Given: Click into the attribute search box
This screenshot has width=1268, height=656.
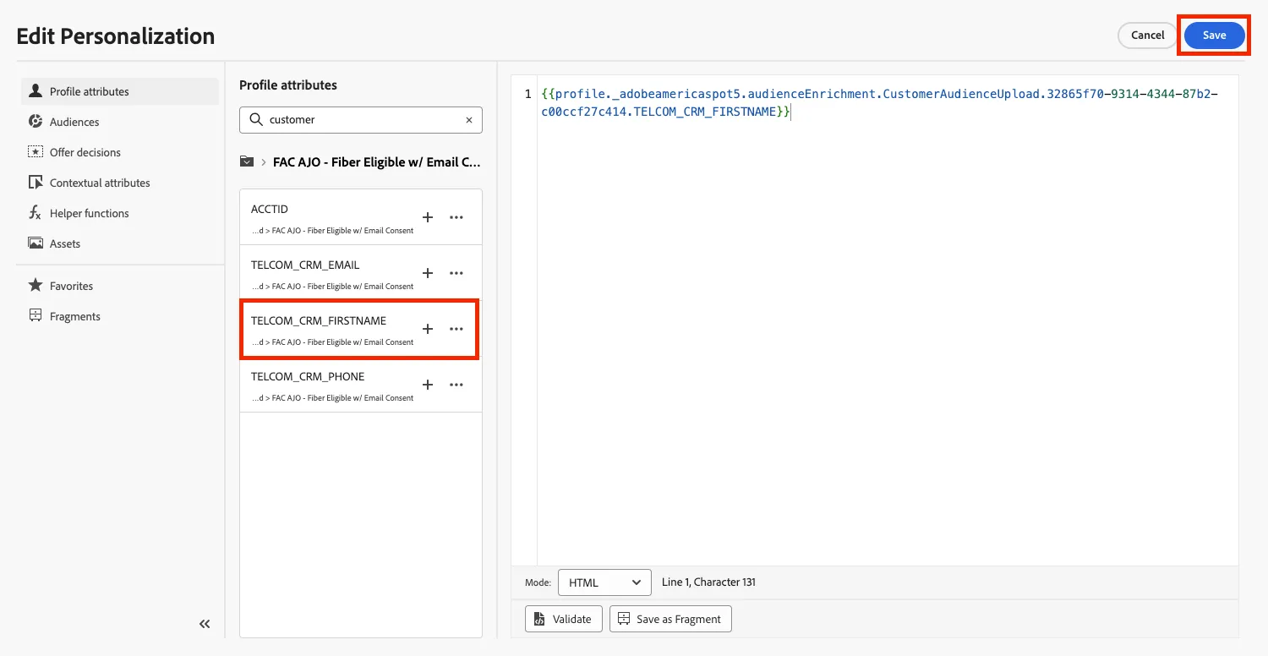Looking at the screenshot, I should click(361, 120).
